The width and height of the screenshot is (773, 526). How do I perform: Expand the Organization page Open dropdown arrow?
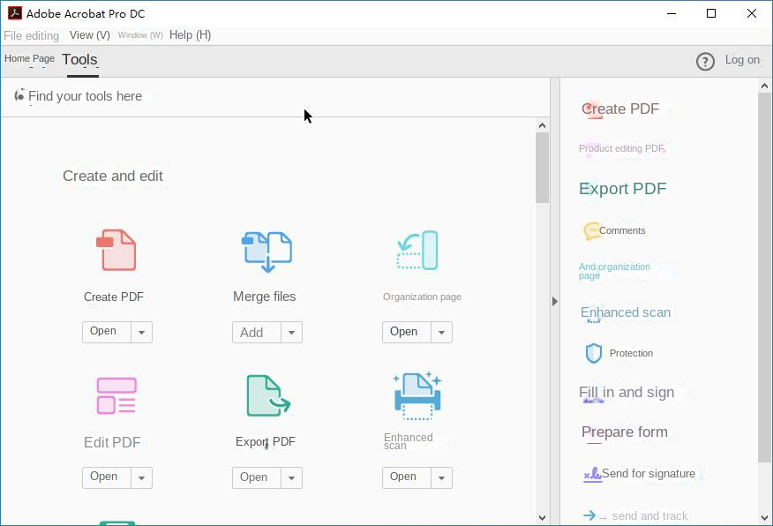[442, 333]
